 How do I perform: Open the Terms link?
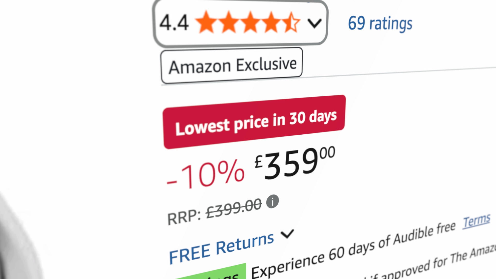(477, 221)
